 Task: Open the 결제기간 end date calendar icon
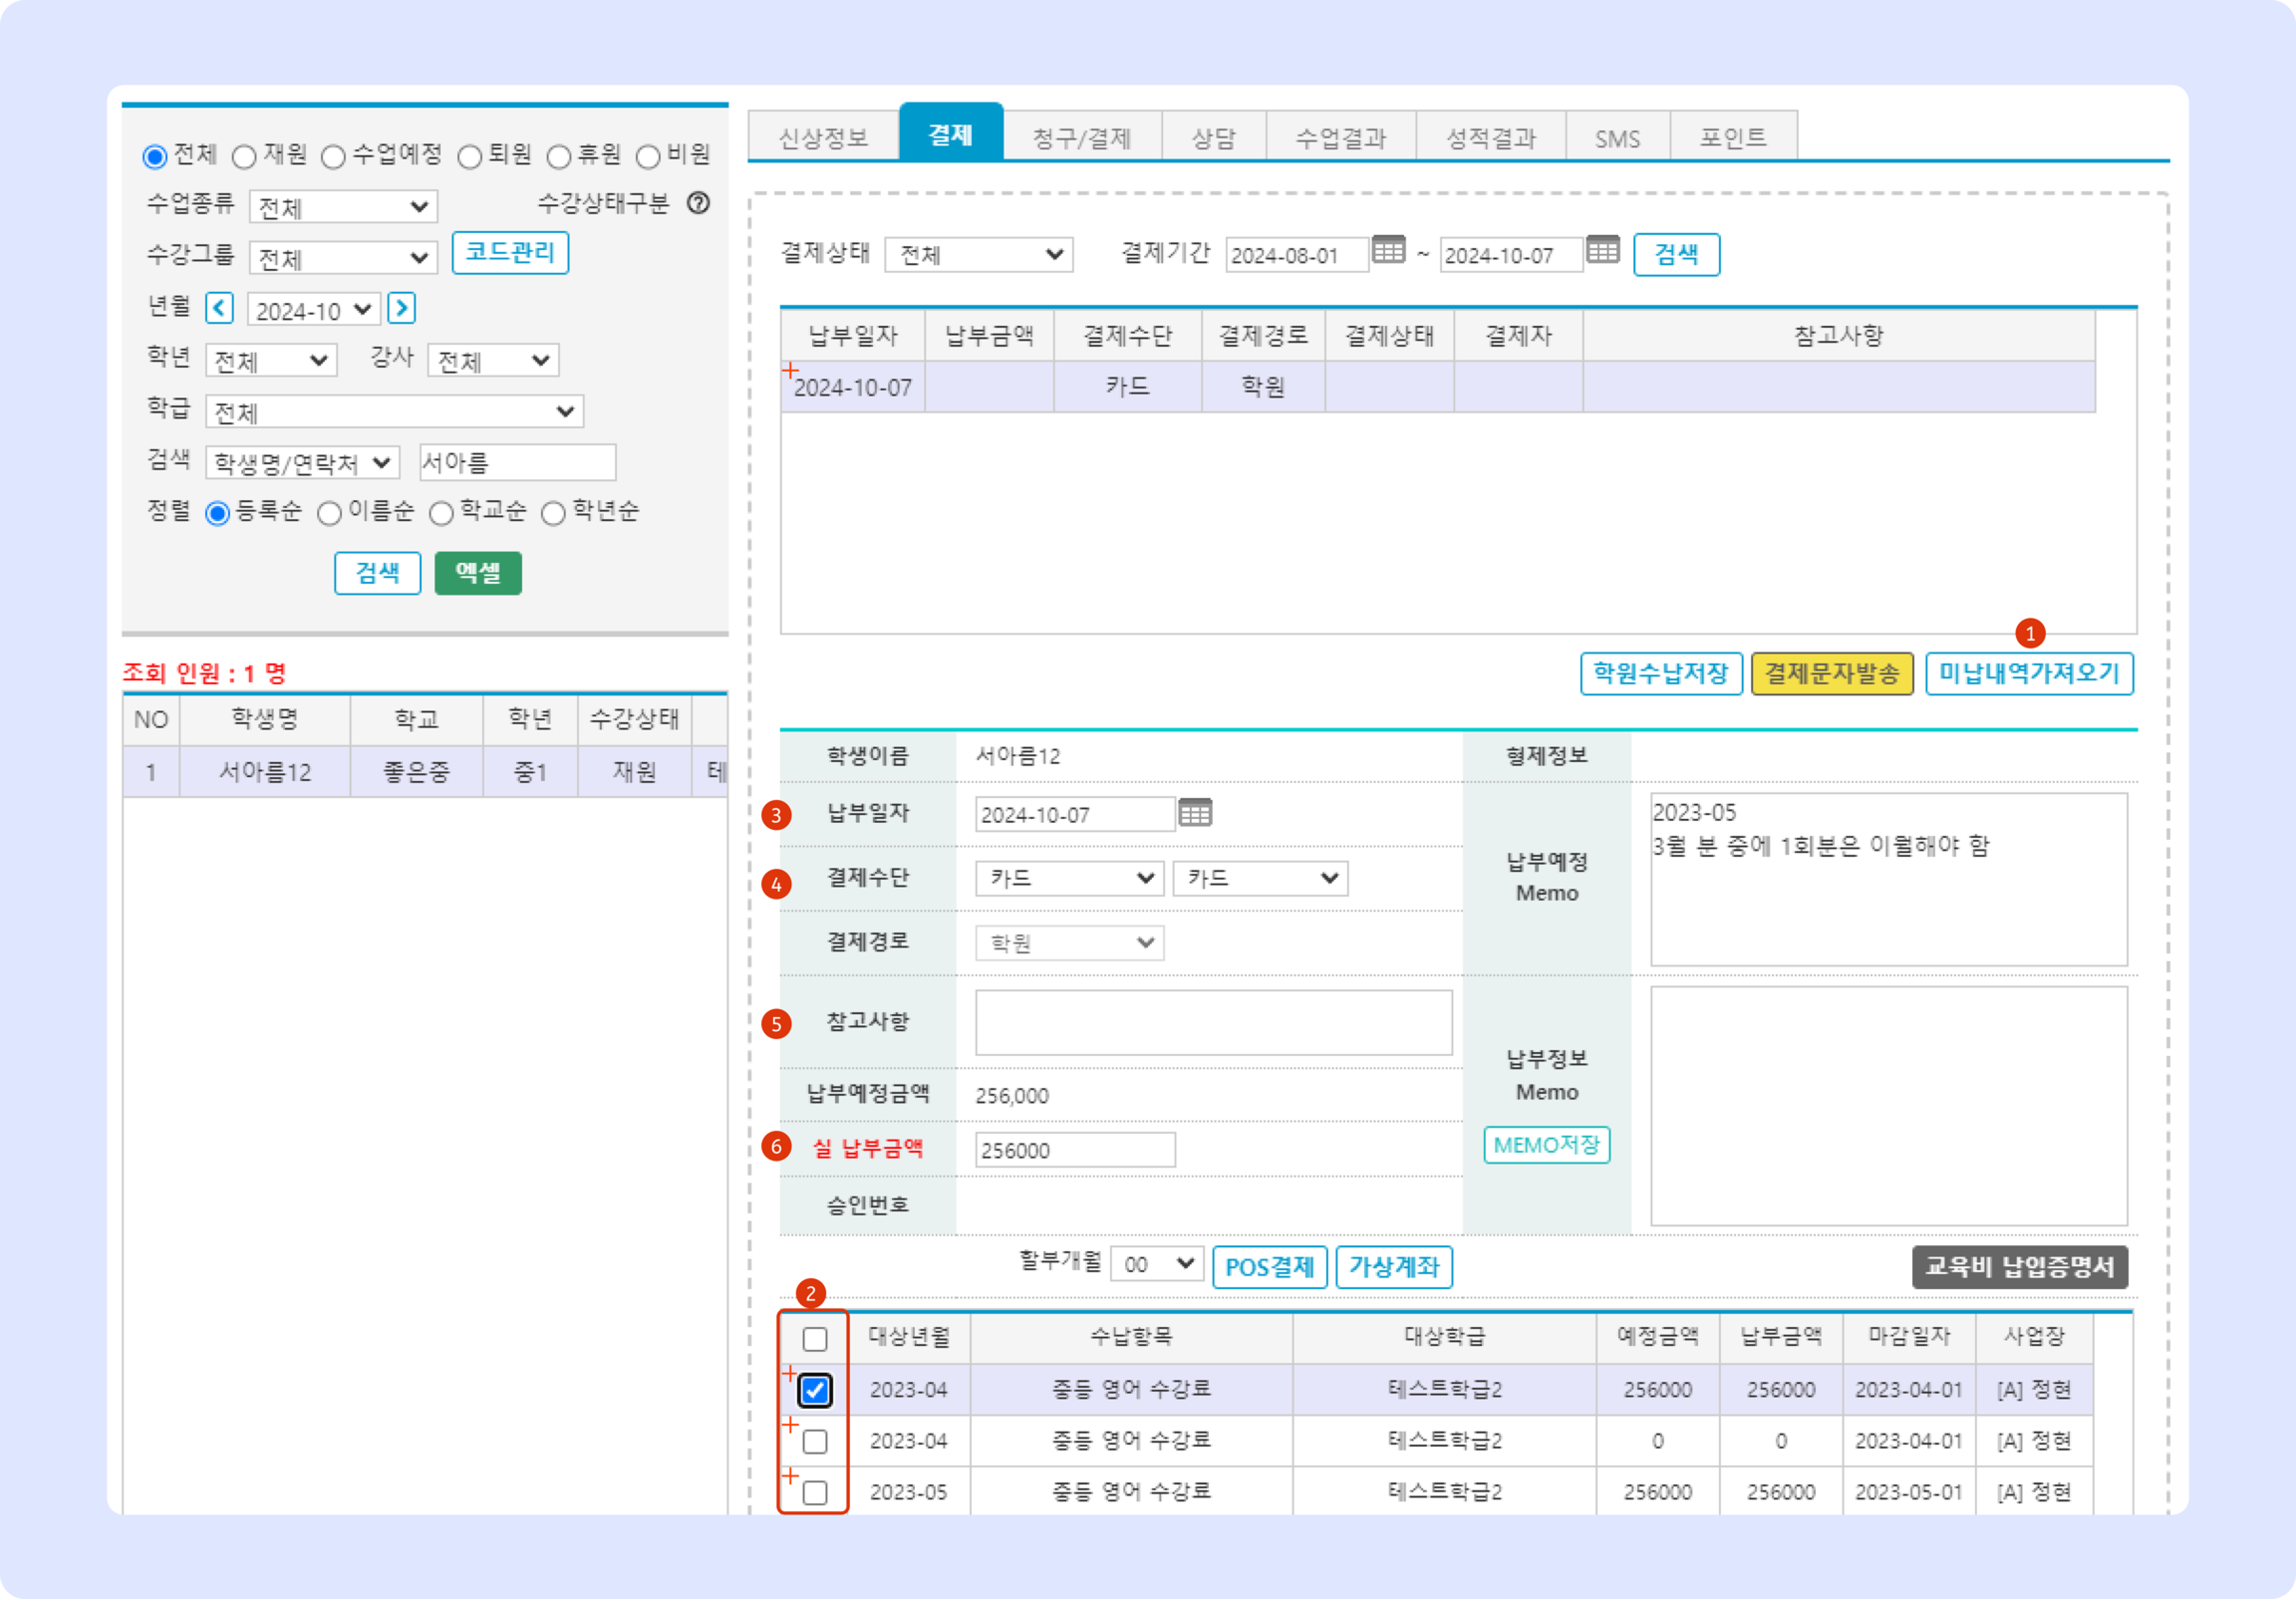[1602, 250]
